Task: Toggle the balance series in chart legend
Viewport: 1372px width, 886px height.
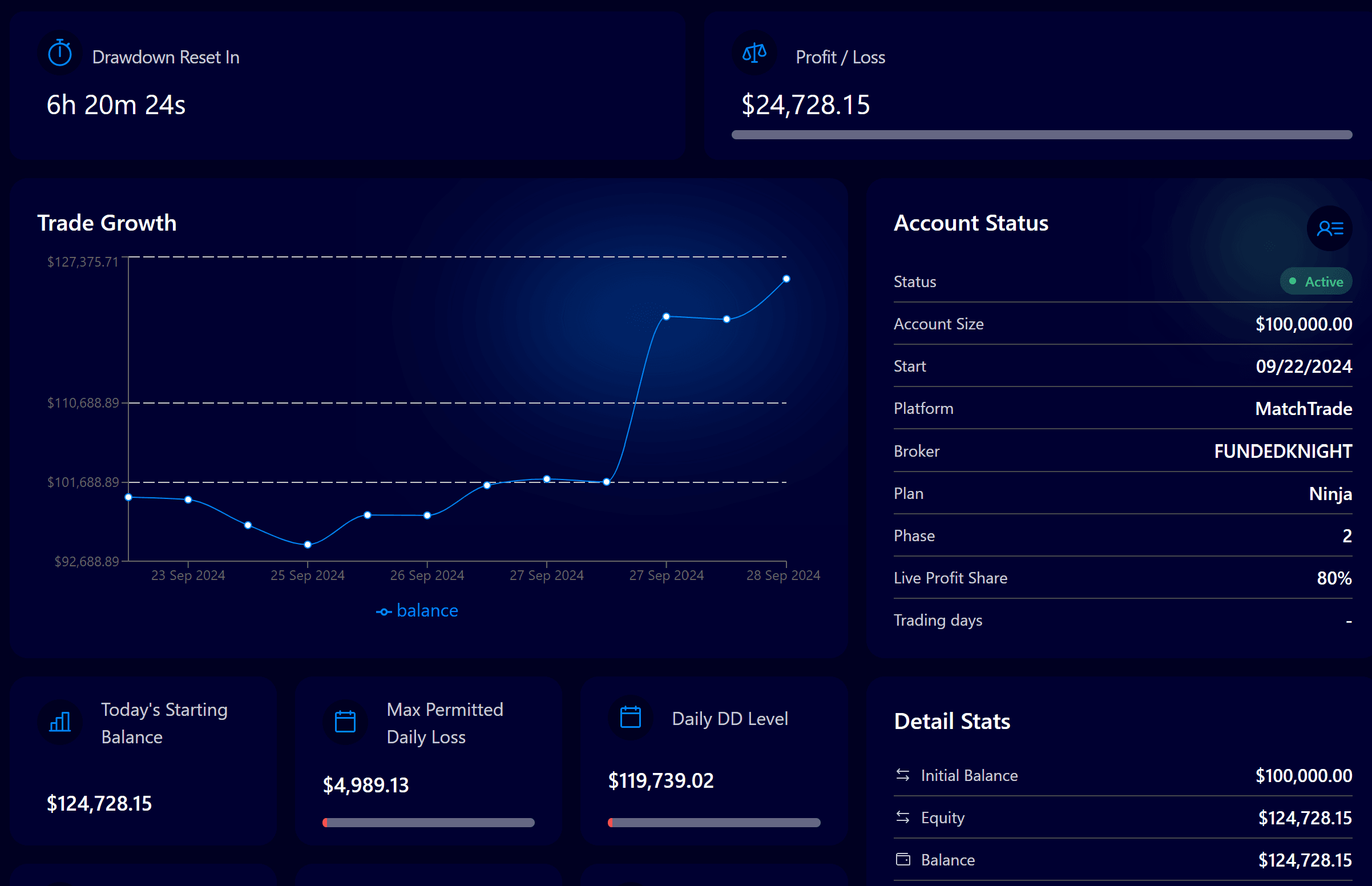Action: 417,610
